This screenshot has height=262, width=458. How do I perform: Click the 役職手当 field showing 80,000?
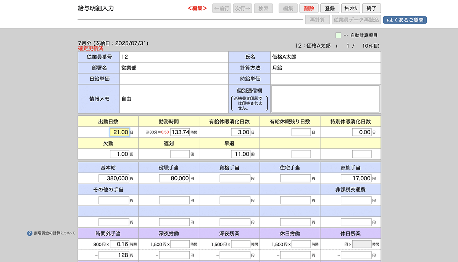[174, 178]
